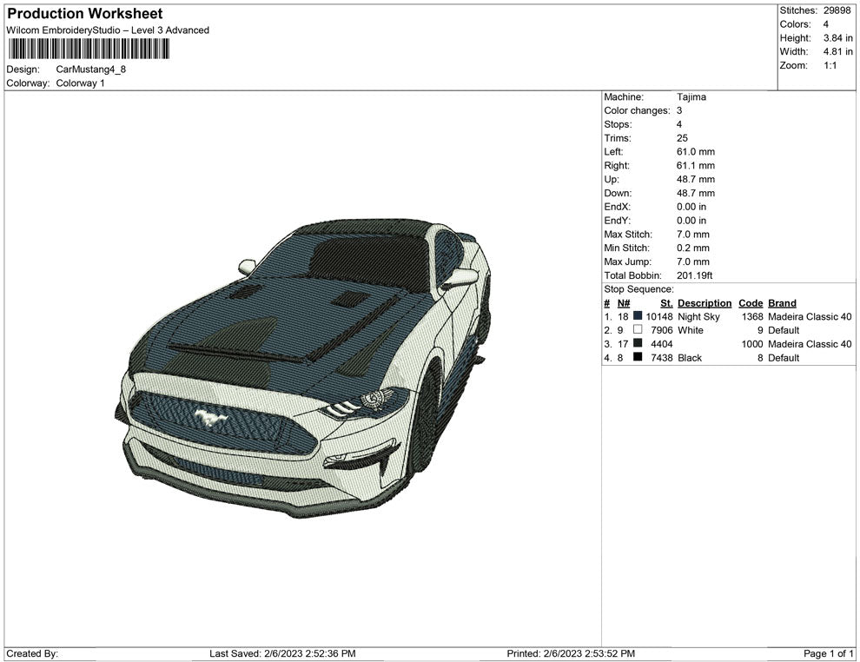860x662 pixels.
Task: Click the Code column header
Action: click(751, 303)
